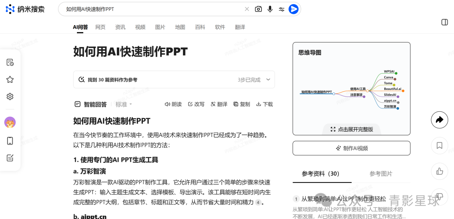Click the 纳米搜索 logo
454x219 pixels.
pyautogui.click(x=25, y=9)
